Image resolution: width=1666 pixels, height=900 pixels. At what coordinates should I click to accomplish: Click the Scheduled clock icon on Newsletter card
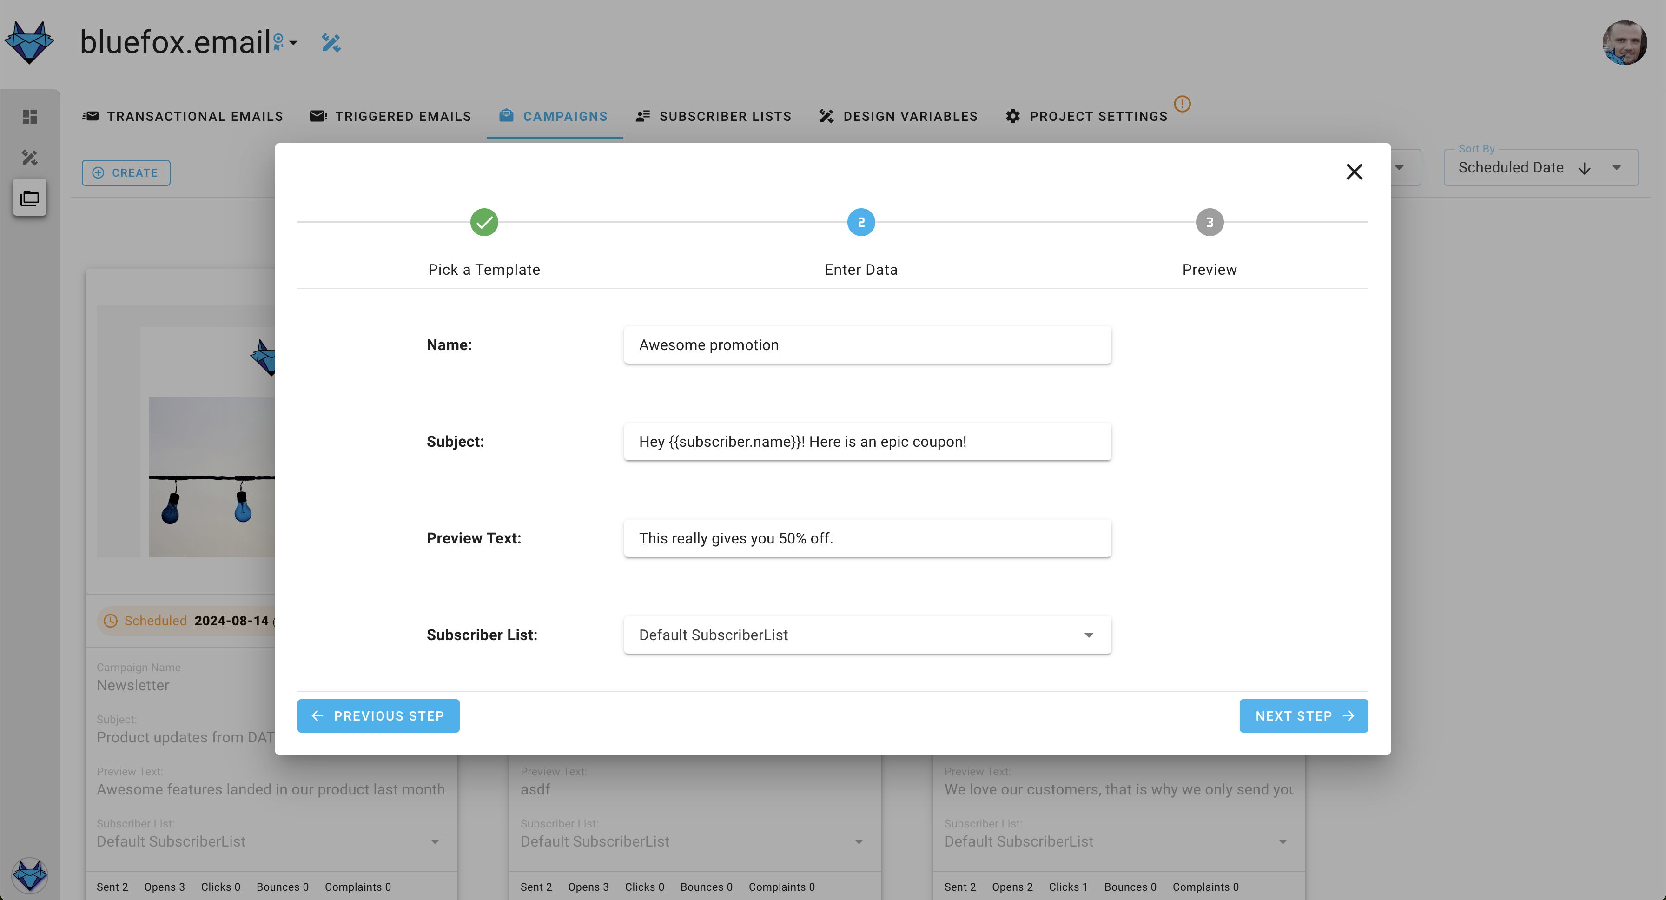coord(111,621)
